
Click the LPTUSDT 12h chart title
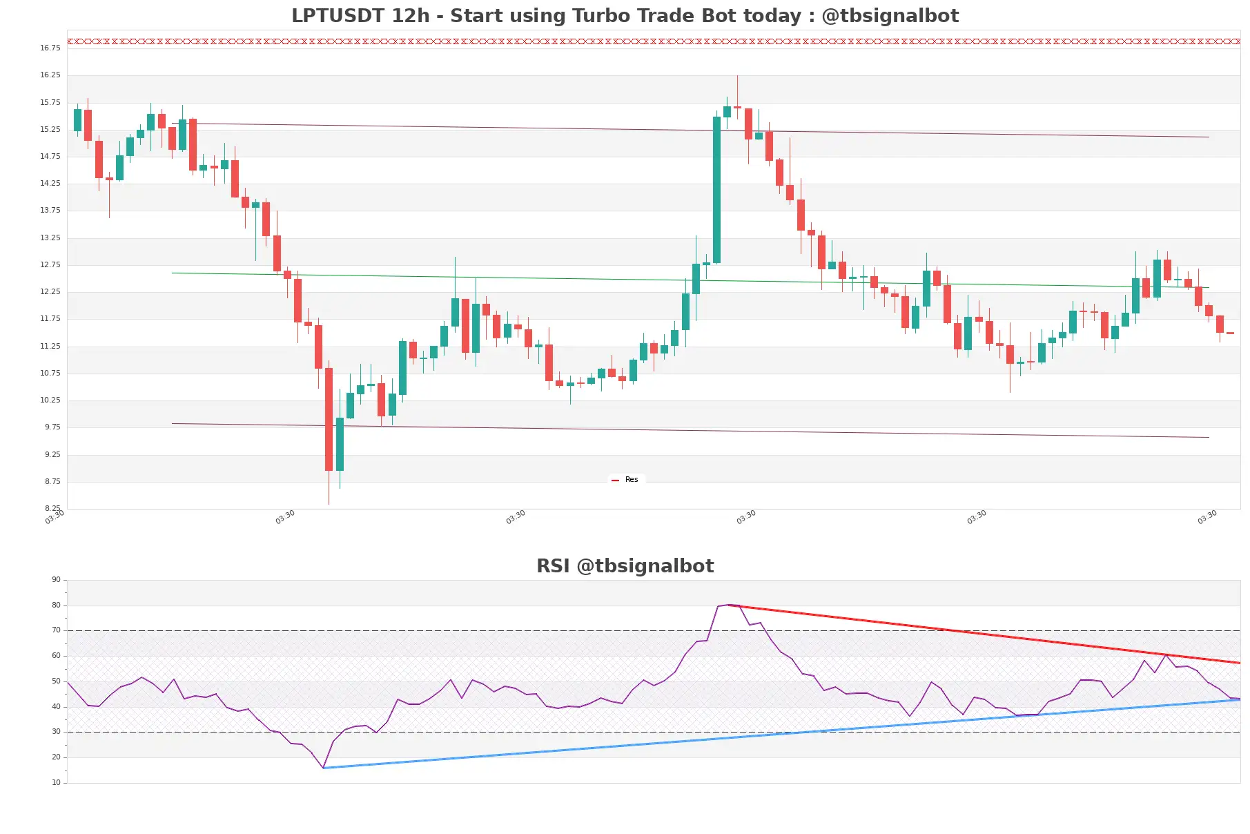[x=625, y=16]
